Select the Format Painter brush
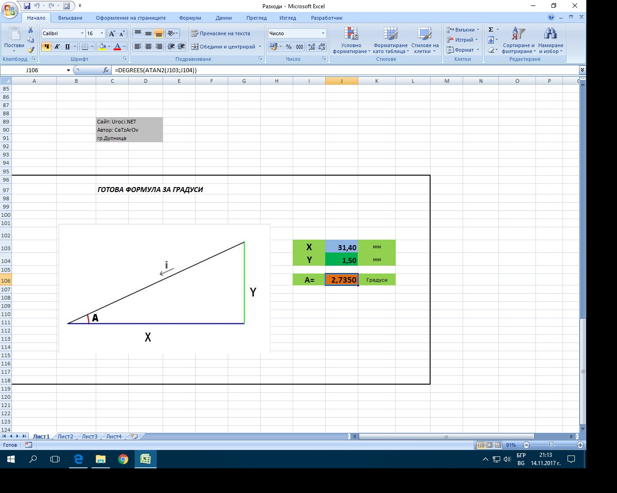Viewport: 617px width, 493px height. pos(31,50)
